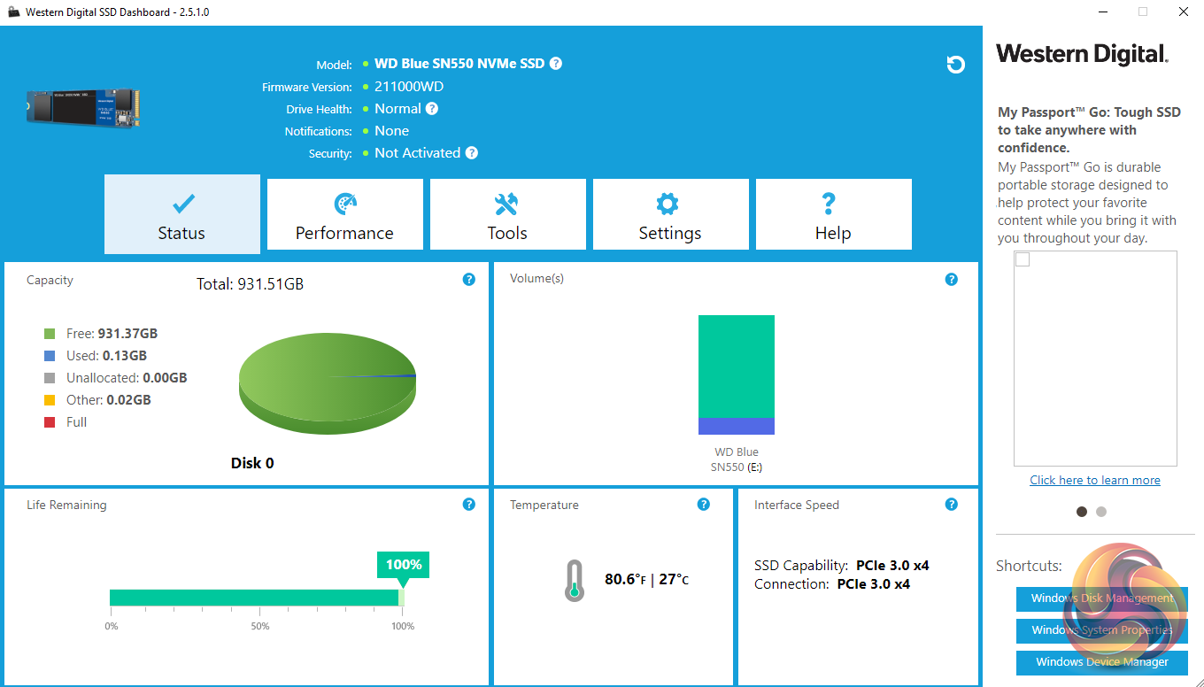Click the gray Unallocated legend swatch
The width and height of the screenshot is (1204, 687).
[x=50, y=378]
